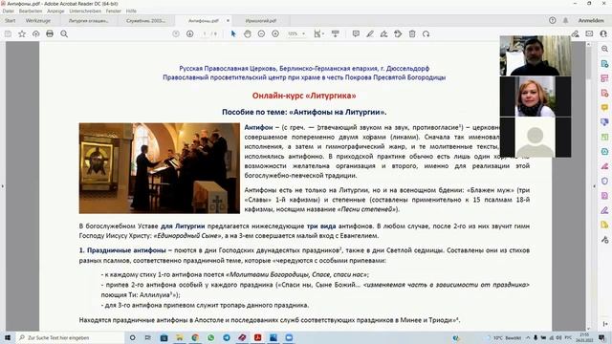Switch to the Литургия оглашен... document tab
This screenshot has width=612, height=344.
click(89, 20)
